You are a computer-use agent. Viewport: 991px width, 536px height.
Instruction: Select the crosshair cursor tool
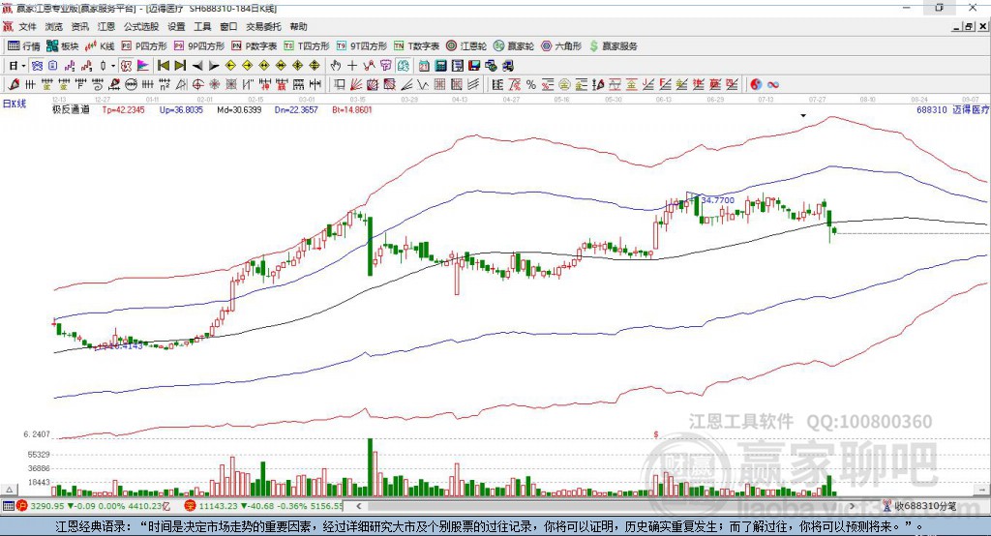pyautogui.click(x=352, y=66)
